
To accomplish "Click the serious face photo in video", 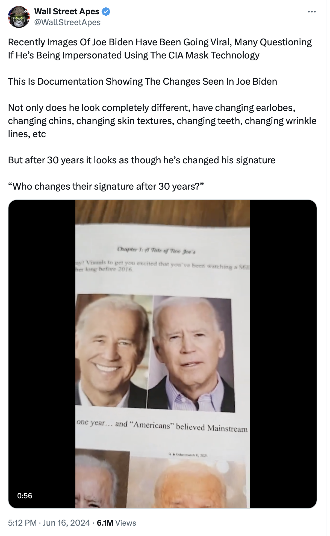I will (x=191, y=354).
